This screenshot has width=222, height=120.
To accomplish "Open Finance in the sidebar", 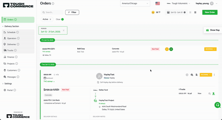I will point(10,57).
